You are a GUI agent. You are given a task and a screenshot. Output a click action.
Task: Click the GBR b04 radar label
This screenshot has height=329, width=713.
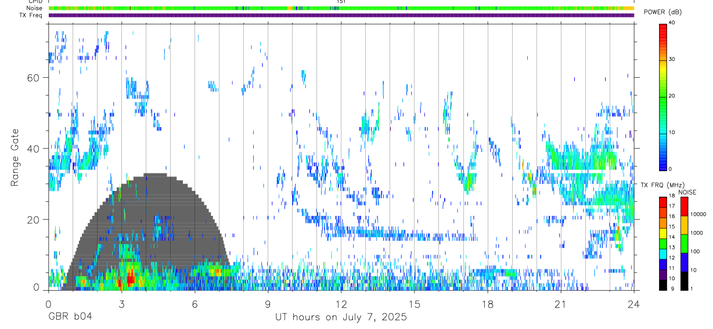coord(70,317)
